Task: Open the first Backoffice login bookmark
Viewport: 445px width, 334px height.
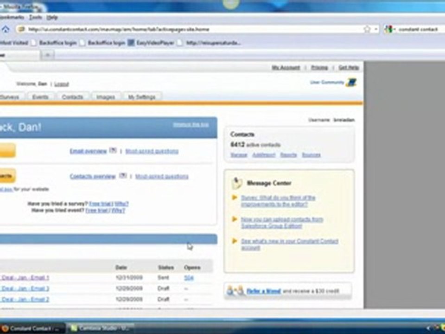Action: coord(54,43)
